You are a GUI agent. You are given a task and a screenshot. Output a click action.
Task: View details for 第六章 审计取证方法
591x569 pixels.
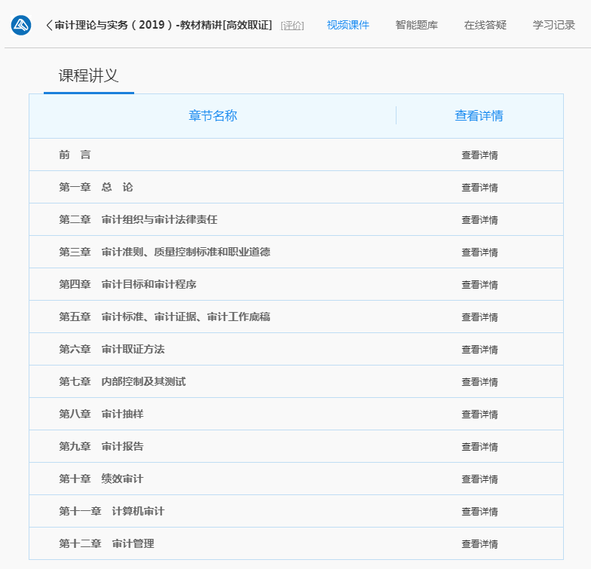click(x=479, y=350)
